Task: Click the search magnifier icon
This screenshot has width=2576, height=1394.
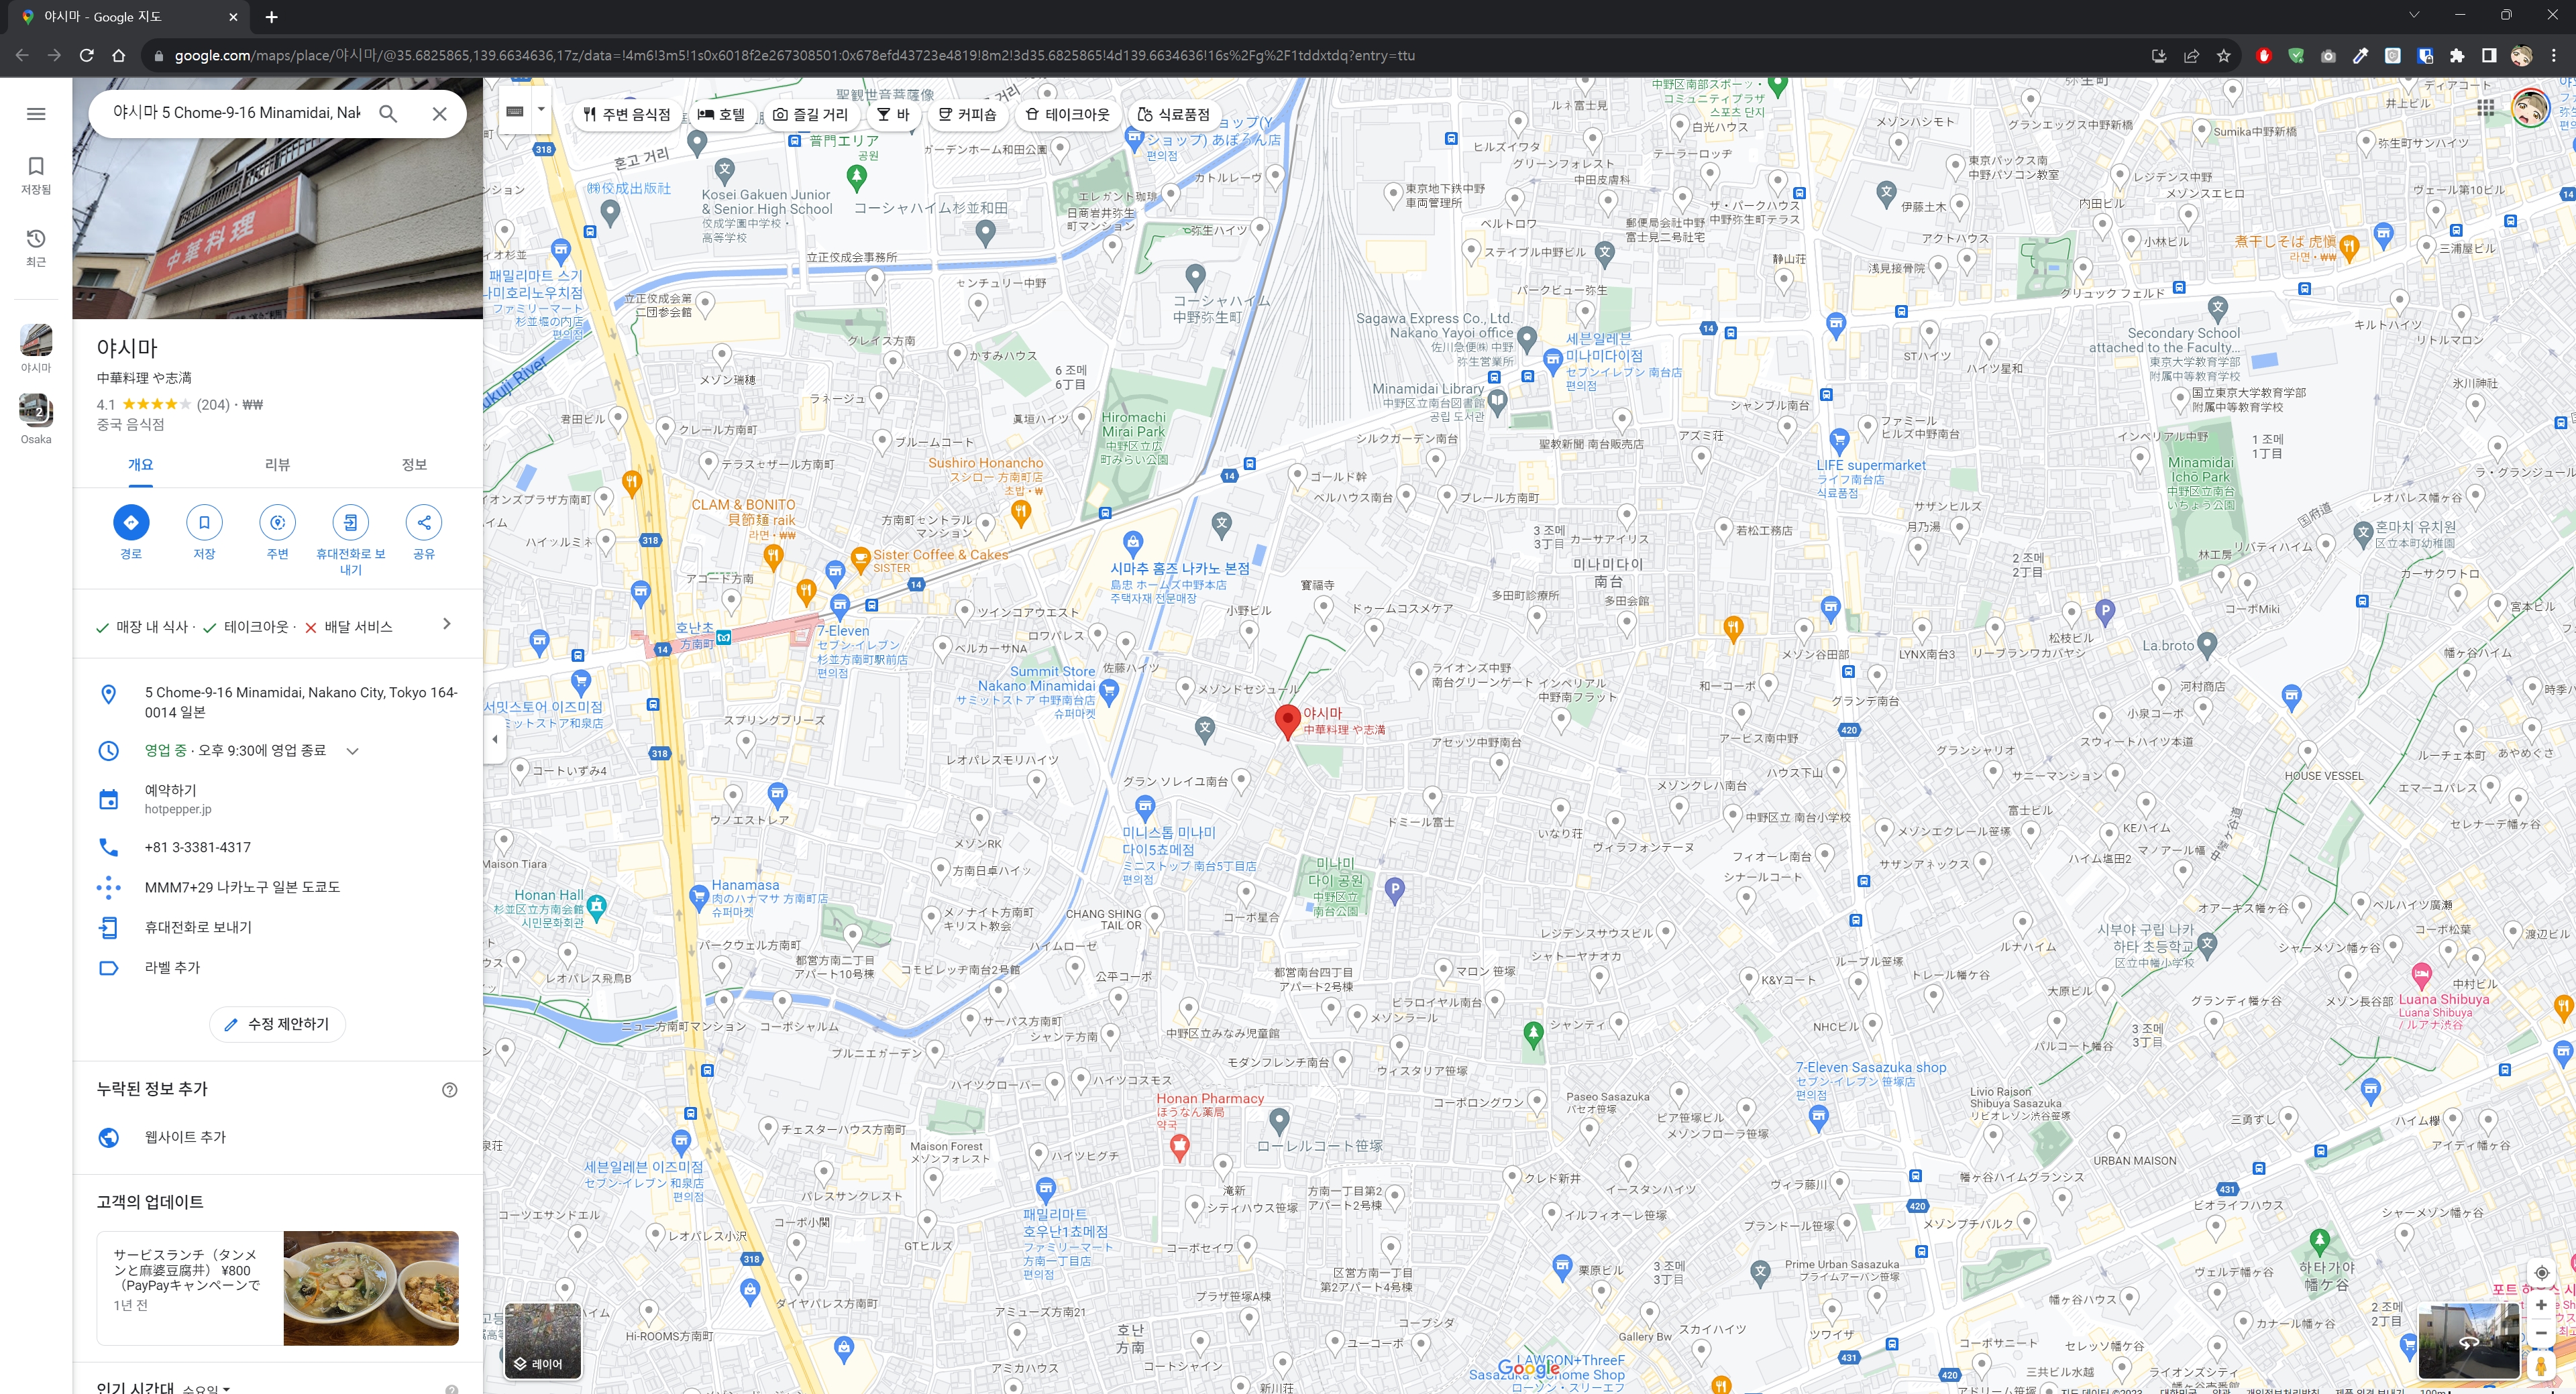Action: (388, 114)
